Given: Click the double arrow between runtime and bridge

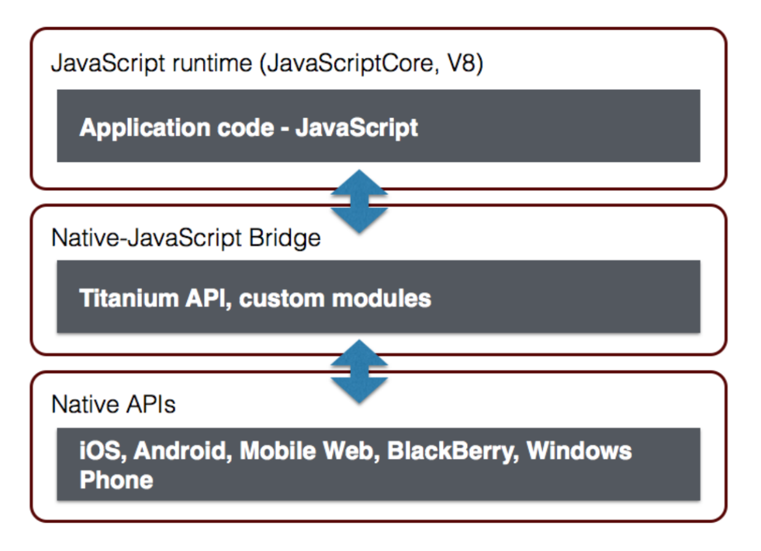Looking at the screenshot, I should (360, 201).
